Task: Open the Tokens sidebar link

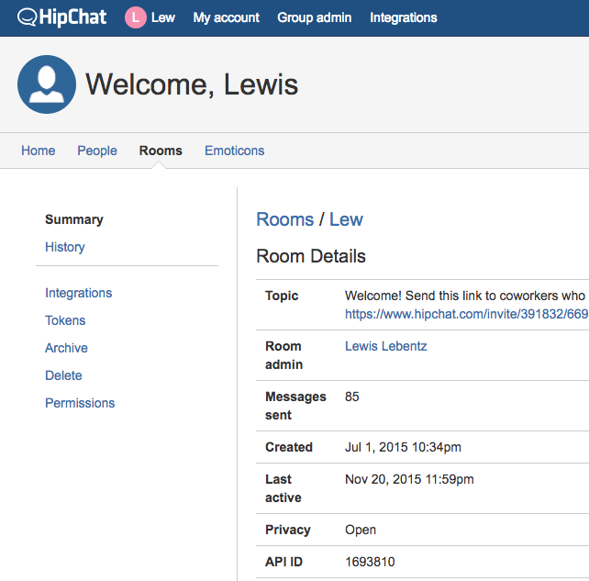Action: [x=65, y=320]
